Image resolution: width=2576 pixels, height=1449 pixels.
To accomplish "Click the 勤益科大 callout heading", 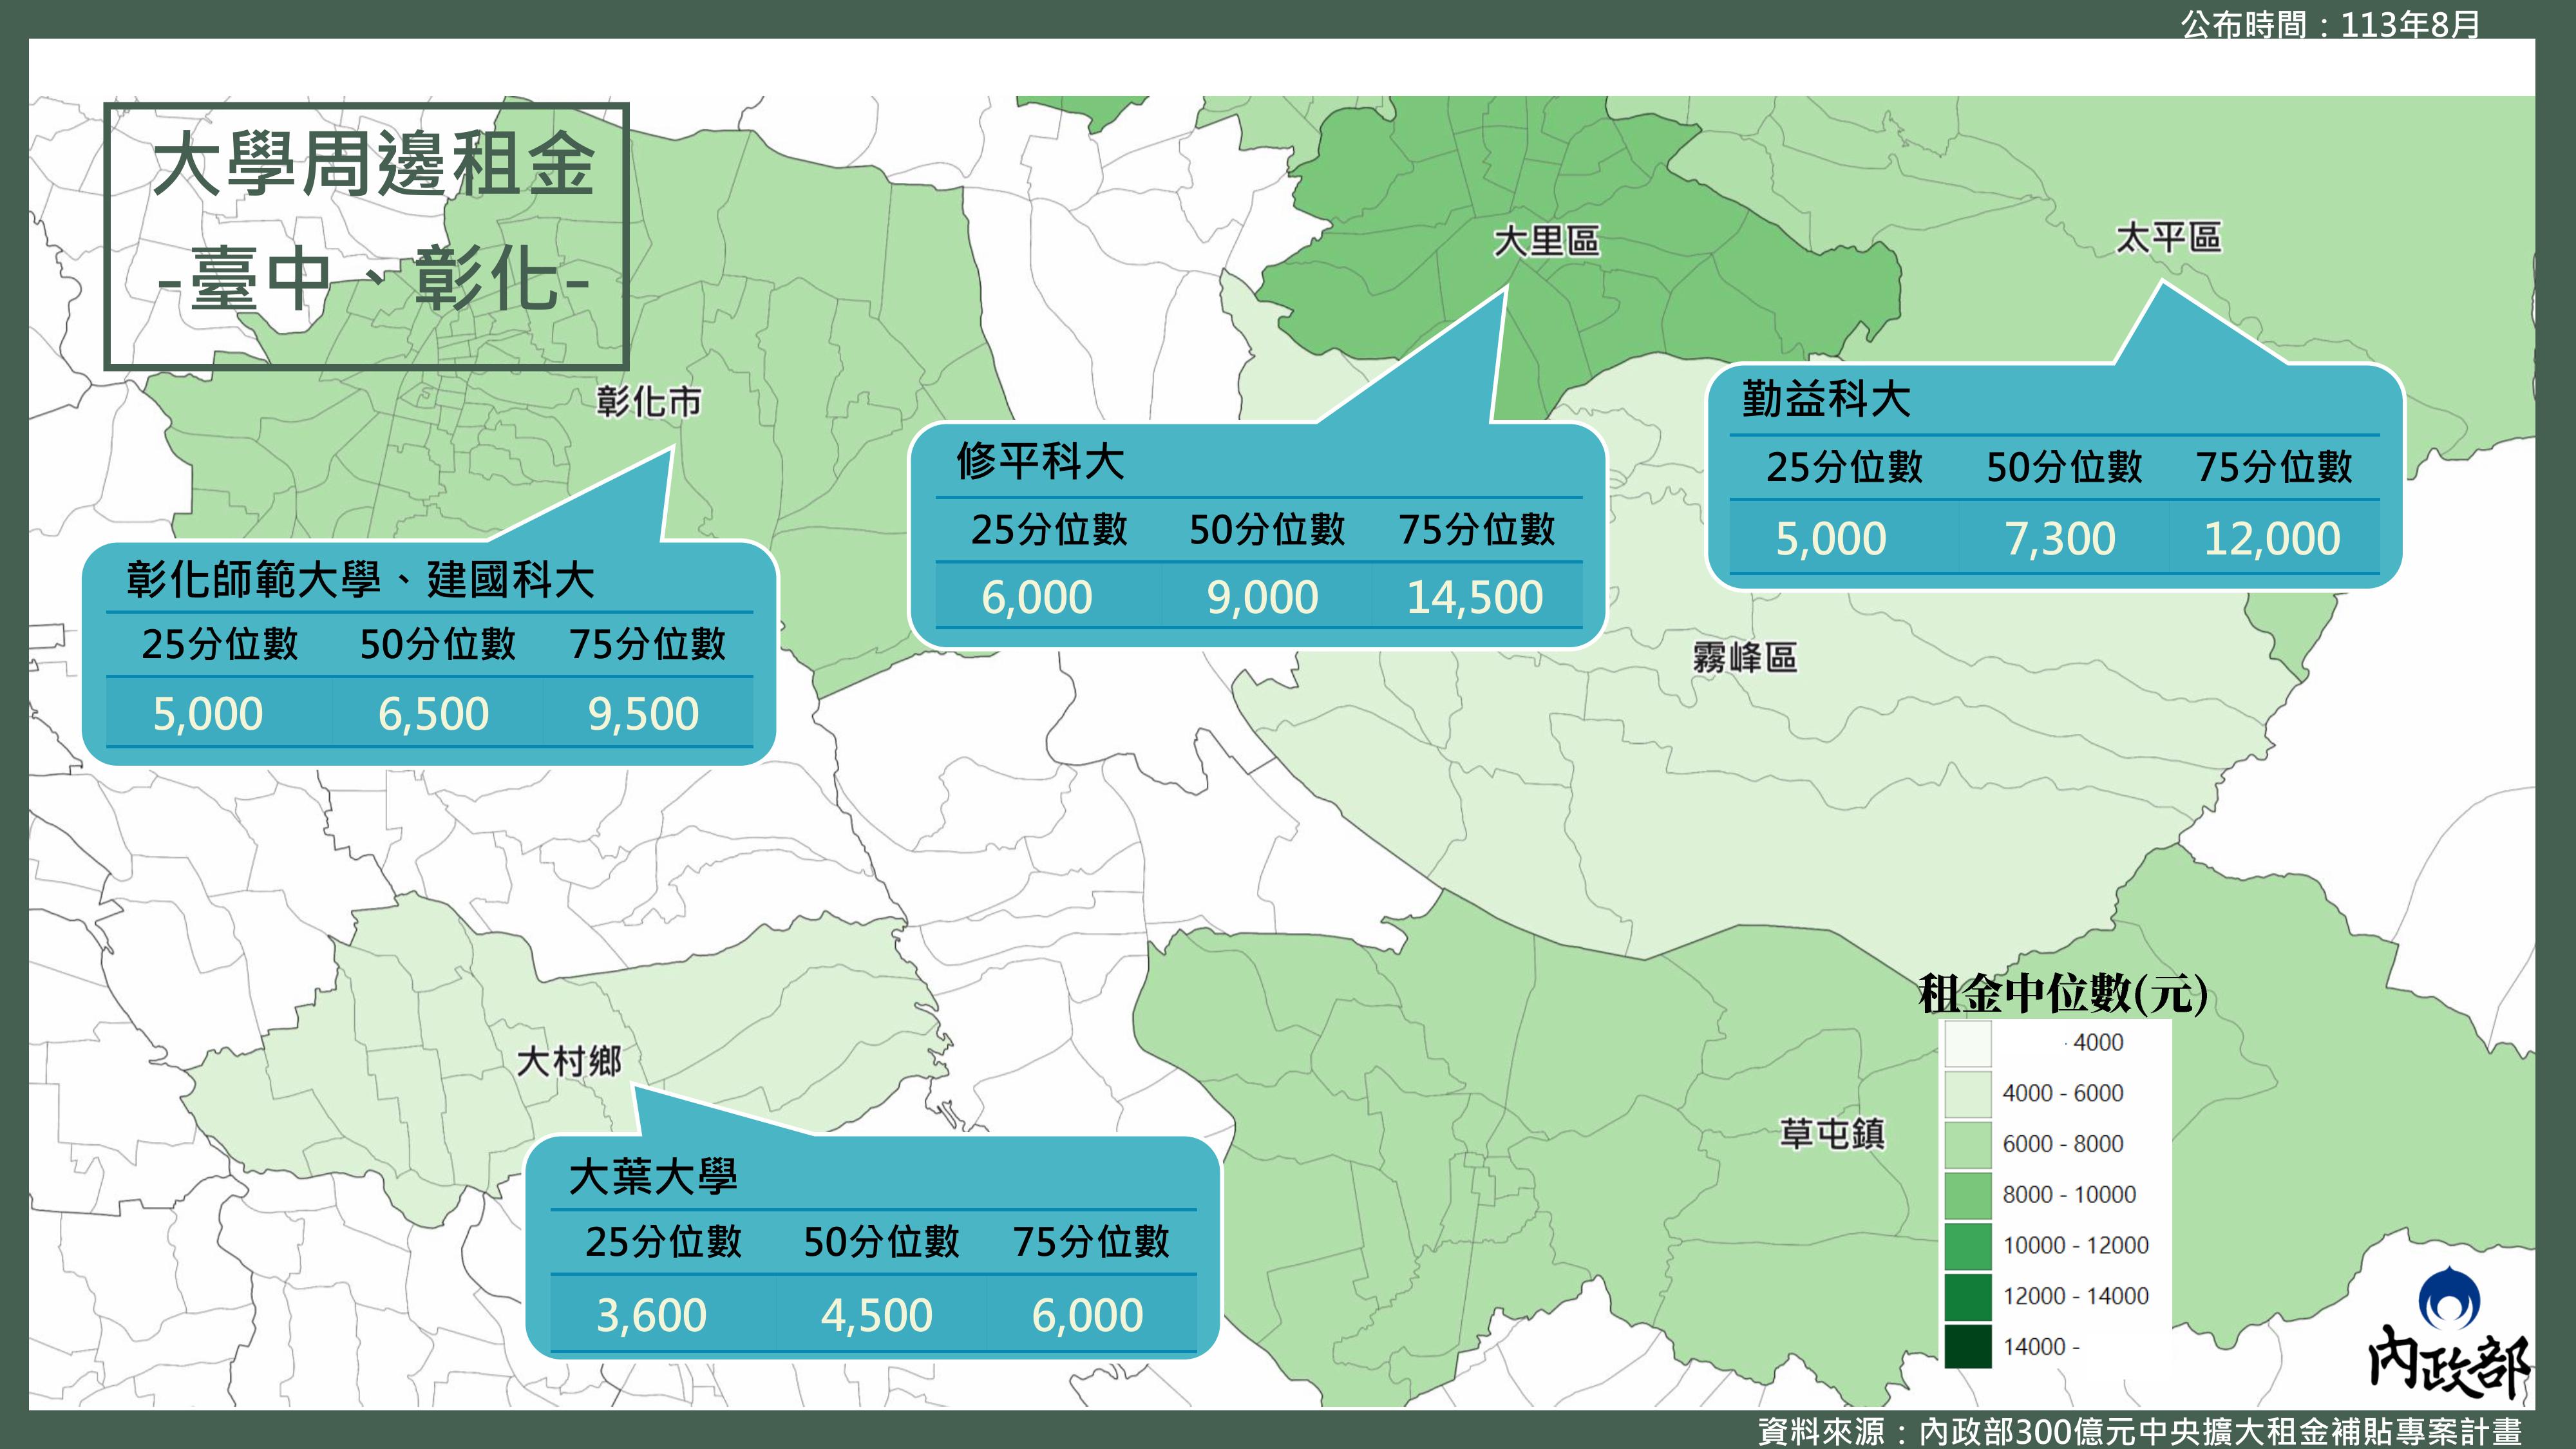I will pos(1826,398).
